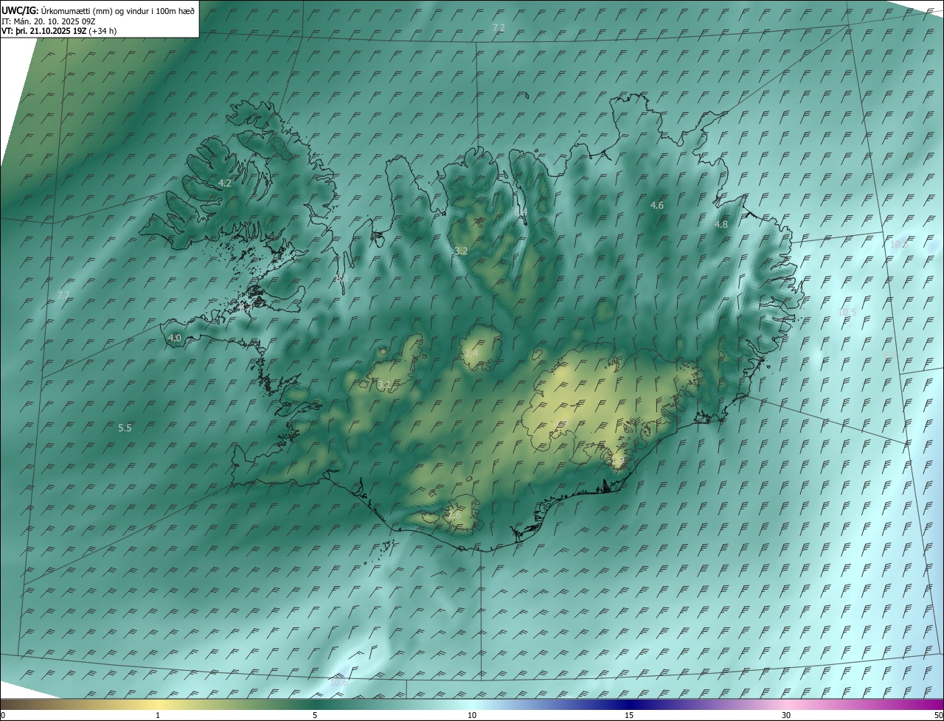Click the 0 tick on the color scale
Screen dimensions: 944x721
(3, 715)
